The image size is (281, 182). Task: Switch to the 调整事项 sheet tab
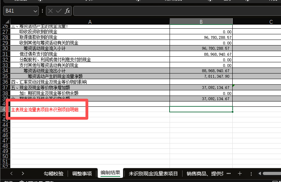pos(82,173)
